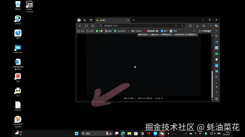Screen dimensions: 245x137
Task: Select the text.txt file on desktop
Action: coord(18,106)
